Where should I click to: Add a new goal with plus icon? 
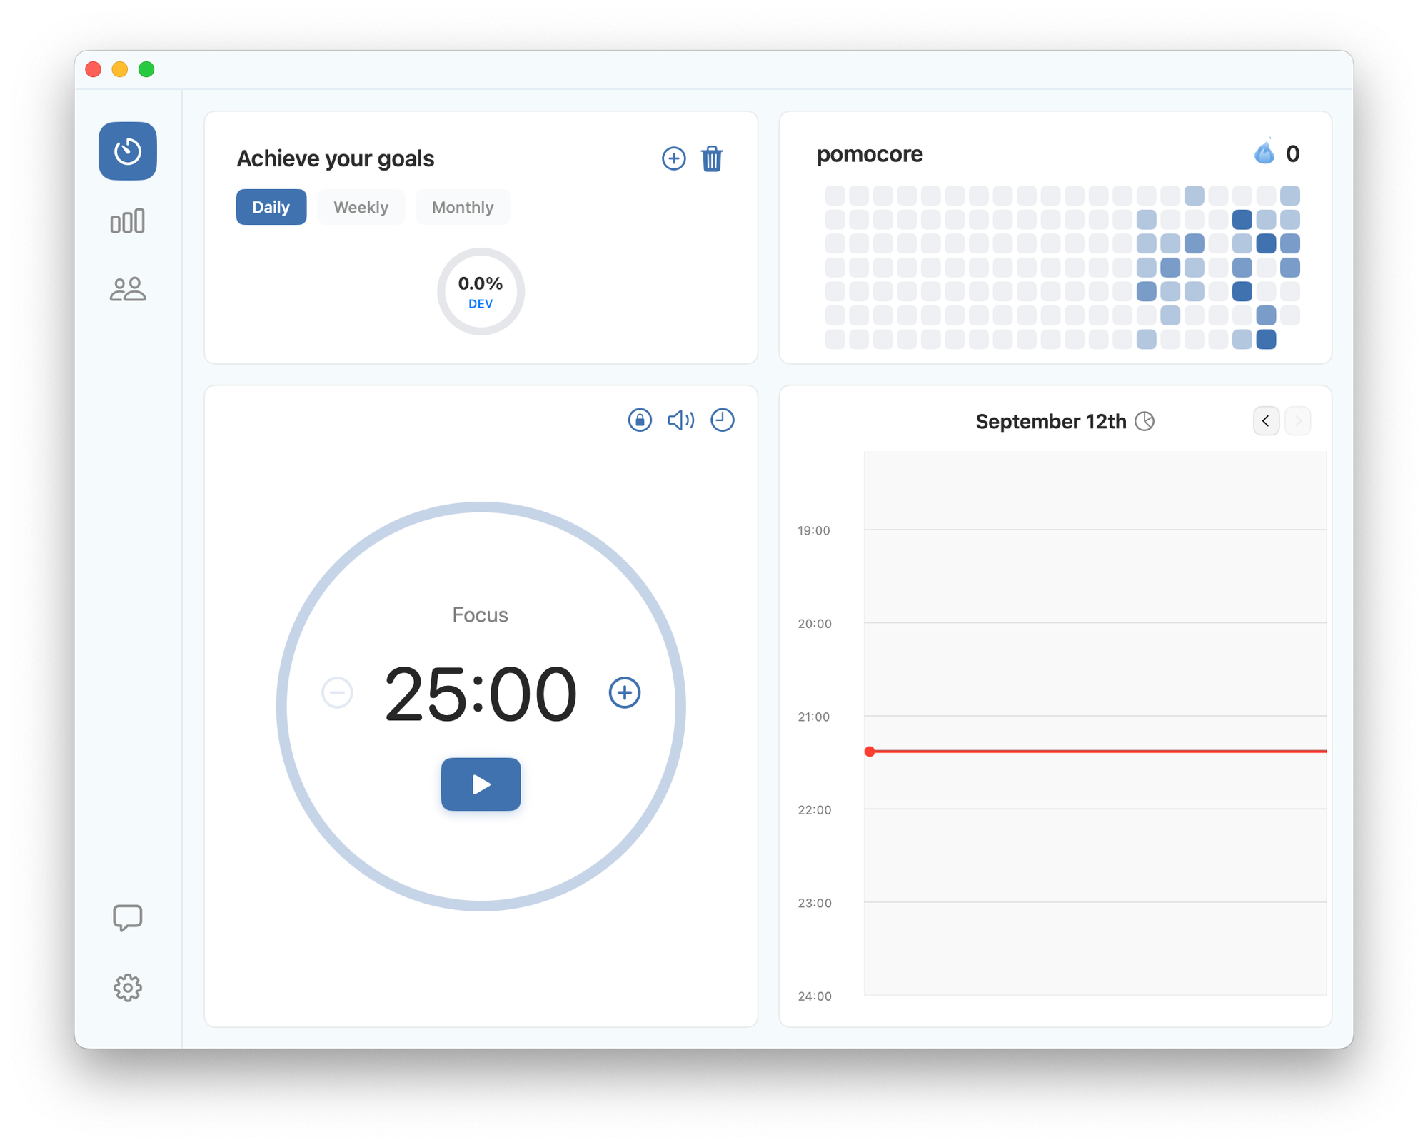point(673,158)
